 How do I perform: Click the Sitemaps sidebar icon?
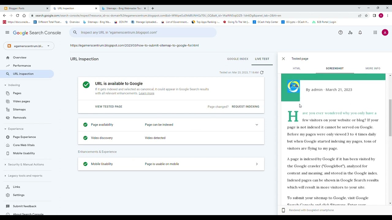8,109
